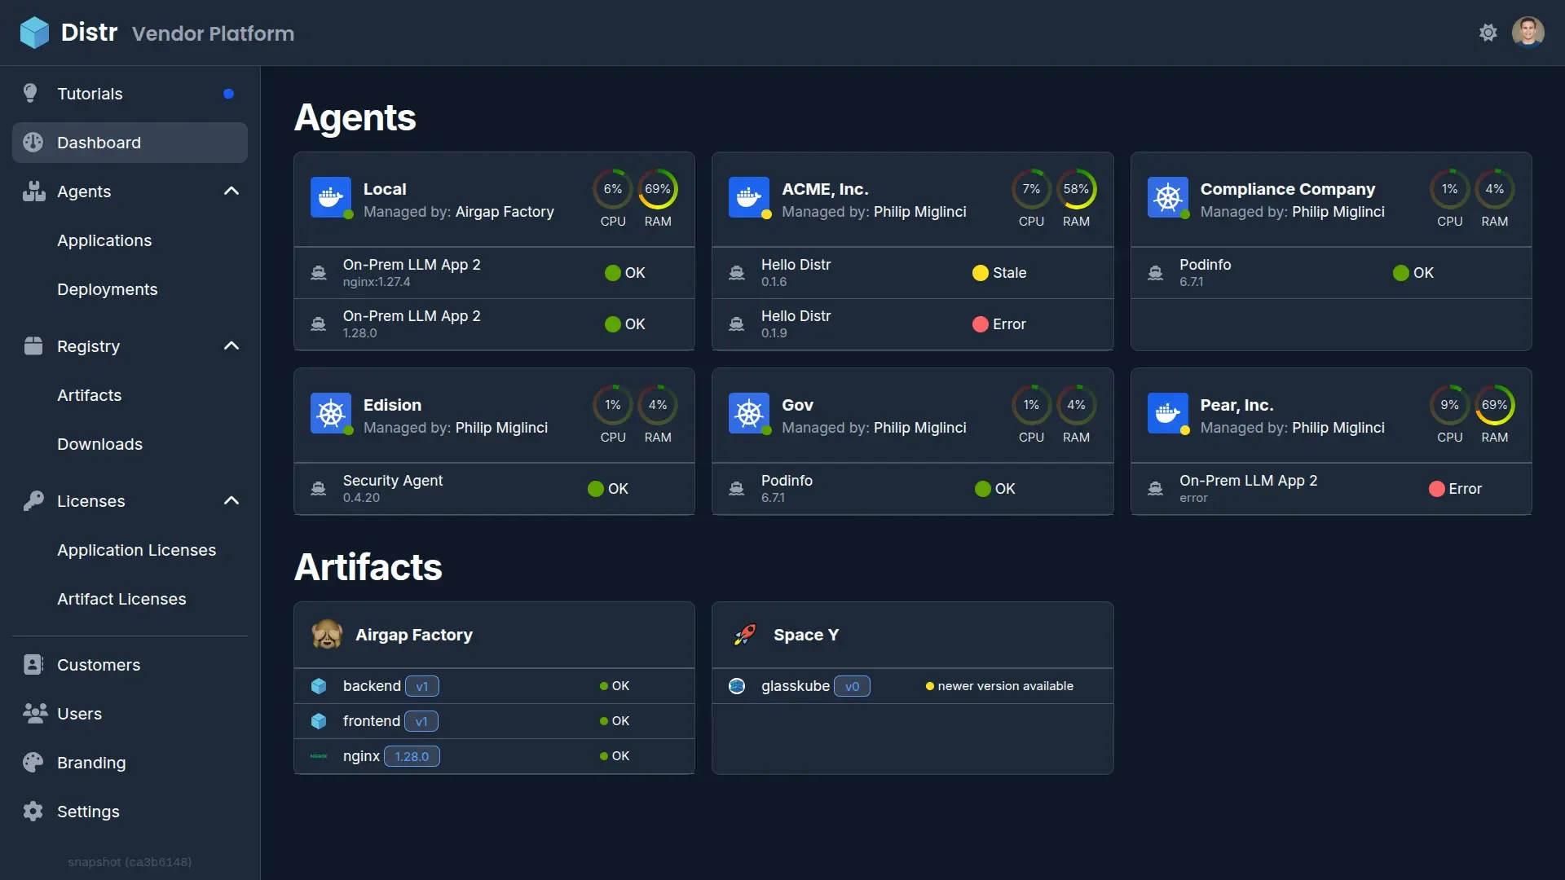The width and height of the screenshot is (1565, 880).
Task: Click the whale icon next to glasskube artifact
Action: point(737,686)
